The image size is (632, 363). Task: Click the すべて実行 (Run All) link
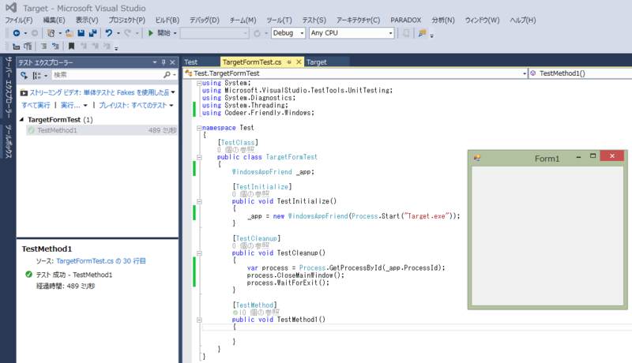pyautogui.click(x=36, y=106)
